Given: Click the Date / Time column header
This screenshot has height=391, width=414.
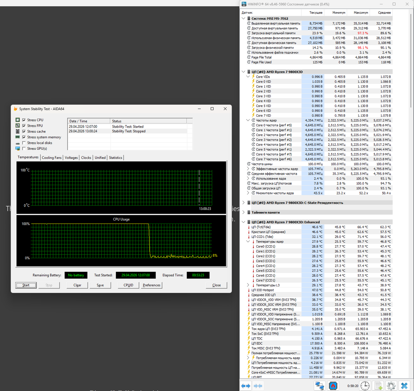Looking at the screenshot, I should pyautogui.click(x=89, y=121).
